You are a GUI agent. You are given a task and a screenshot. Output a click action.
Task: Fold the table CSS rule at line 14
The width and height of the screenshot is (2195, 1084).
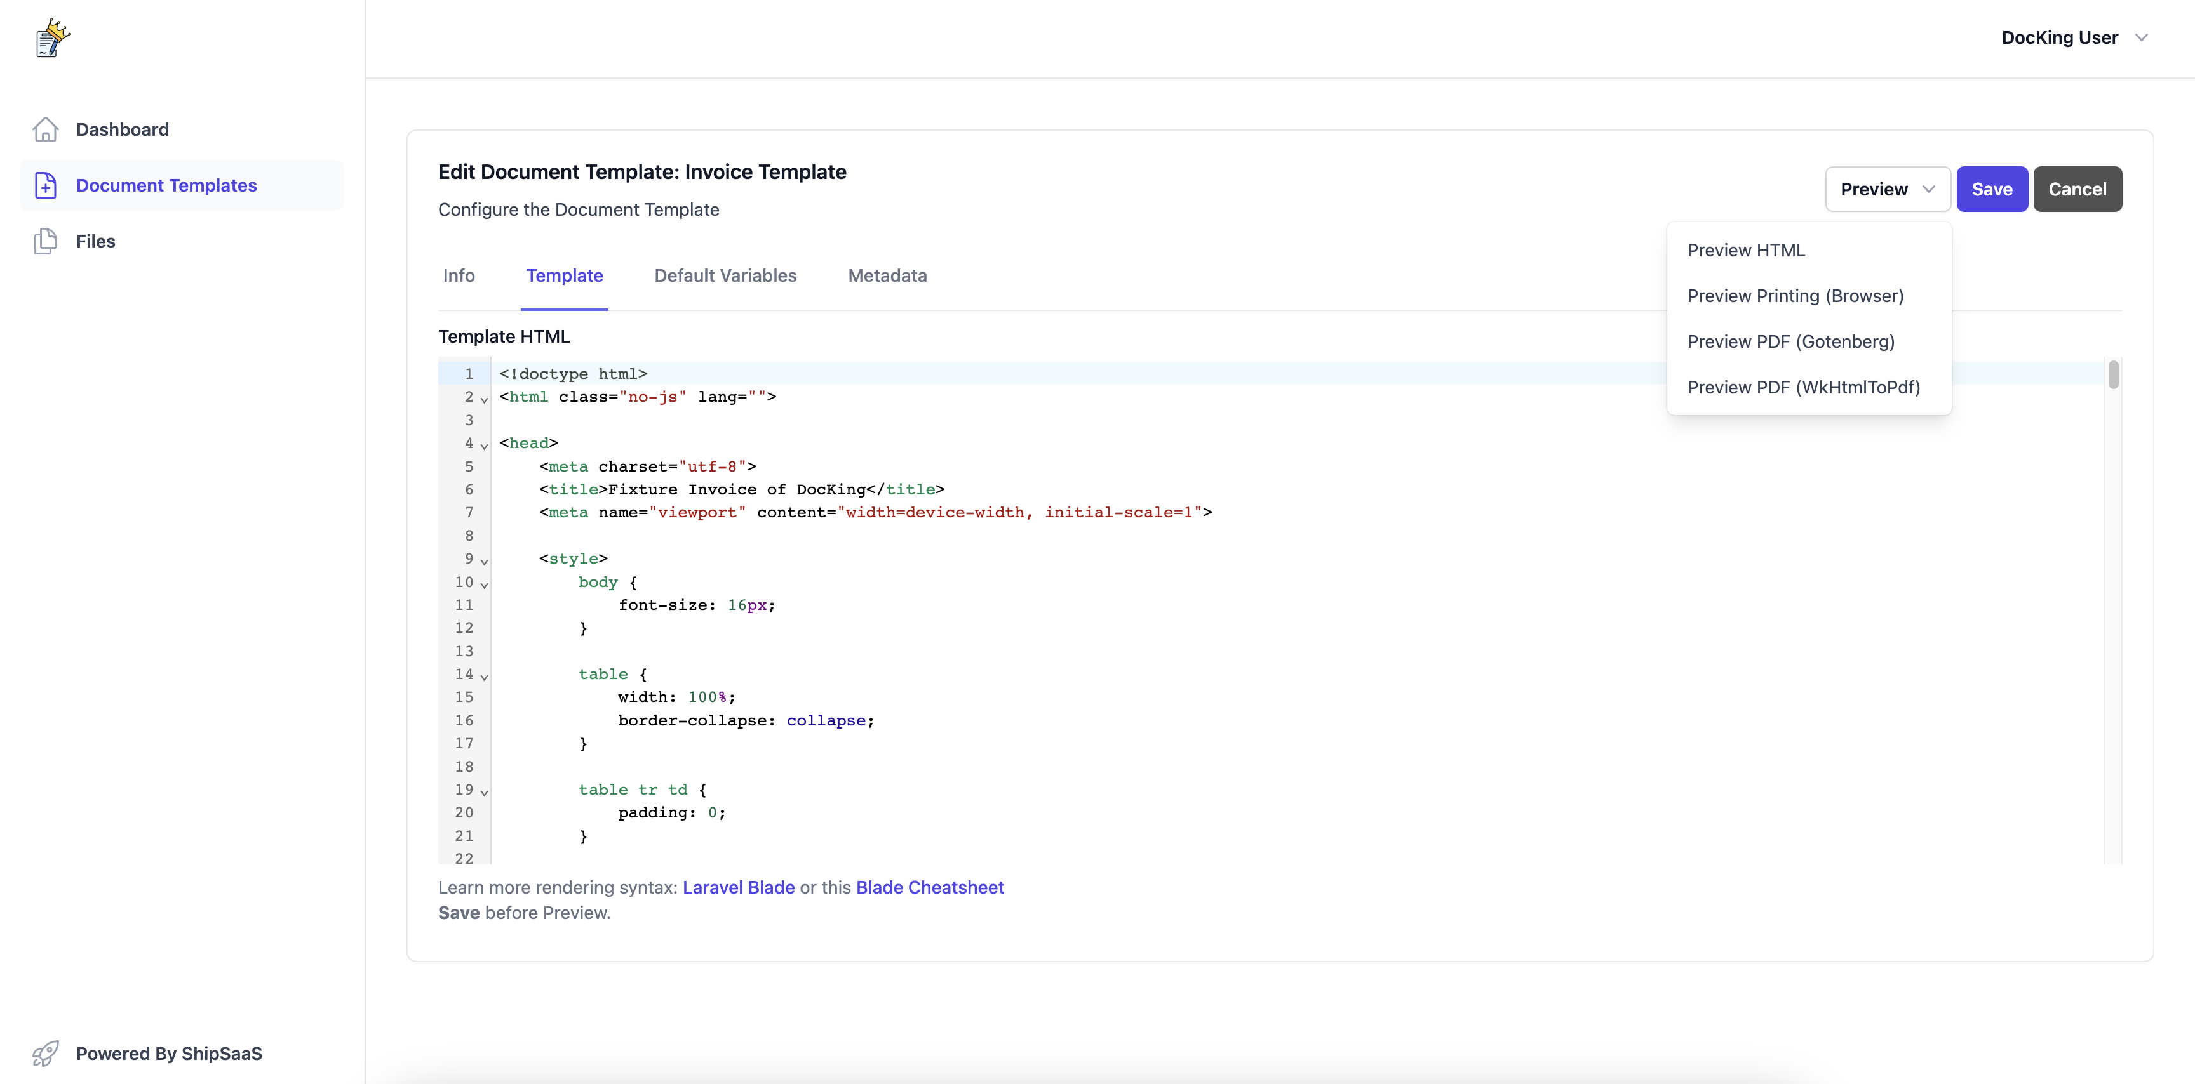[484, 677]
